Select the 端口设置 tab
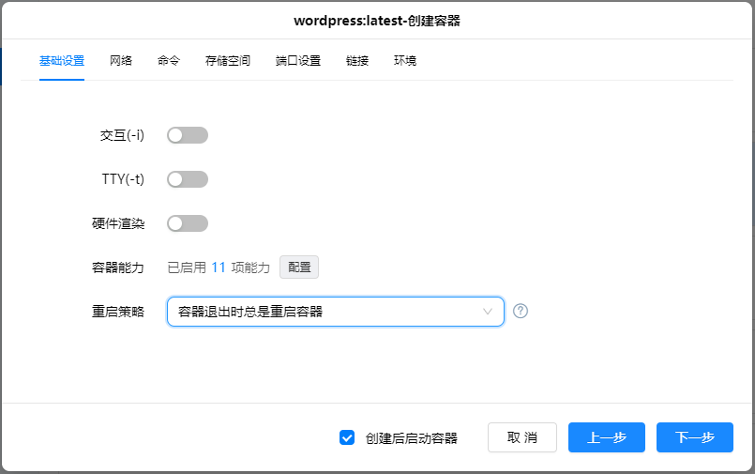 click(298, 61)
